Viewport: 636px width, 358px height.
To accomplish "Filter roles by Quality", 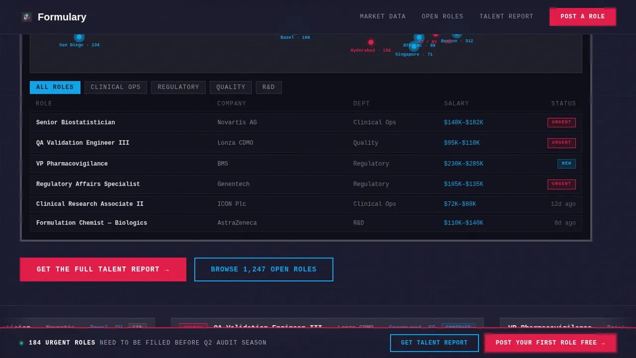I will pos(231,88).
